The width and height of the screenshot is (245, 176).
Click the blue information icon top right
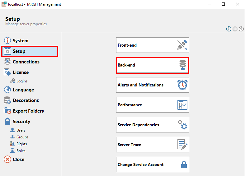[x=229, y=29]
